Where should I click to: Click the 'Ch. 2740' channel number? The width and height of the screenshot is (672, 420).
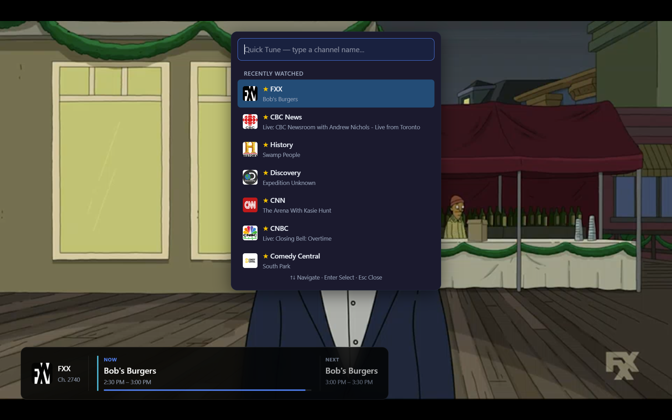(x=69, y=380)
